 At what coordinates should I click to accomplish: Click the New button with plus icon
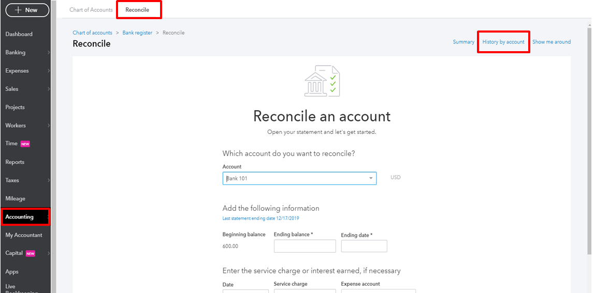(27, 10)
